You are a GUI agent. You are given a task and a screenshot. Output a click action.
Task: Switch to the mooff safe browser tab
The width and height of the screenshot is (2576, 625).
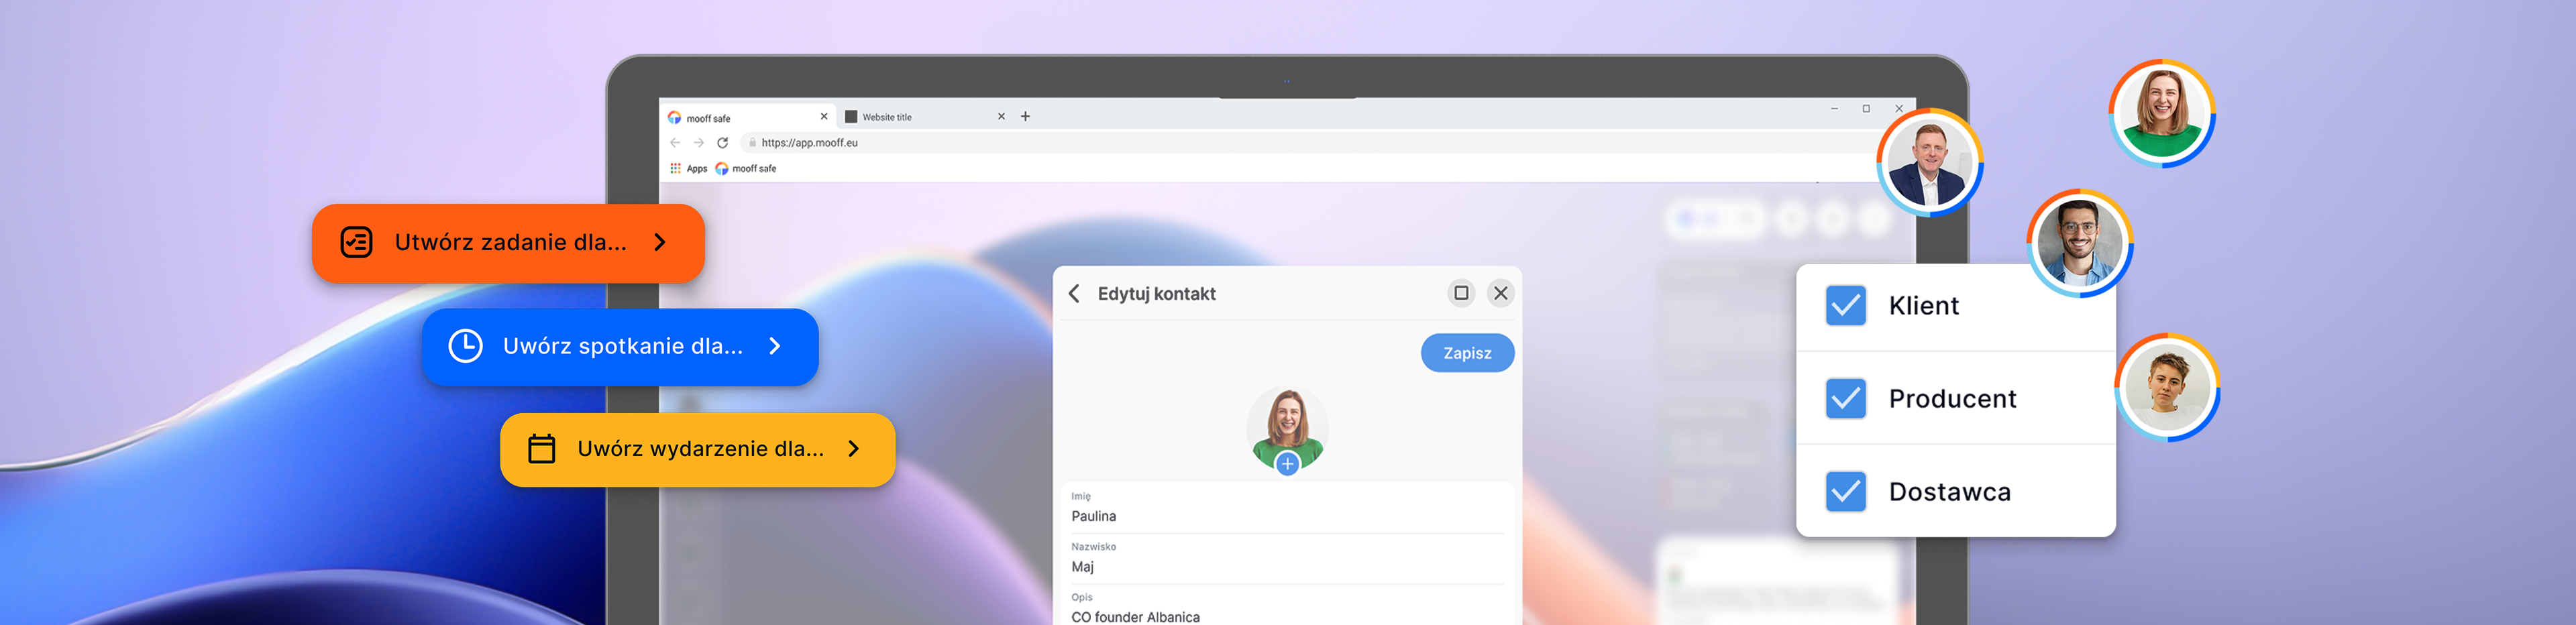click(x=748, y=118)
